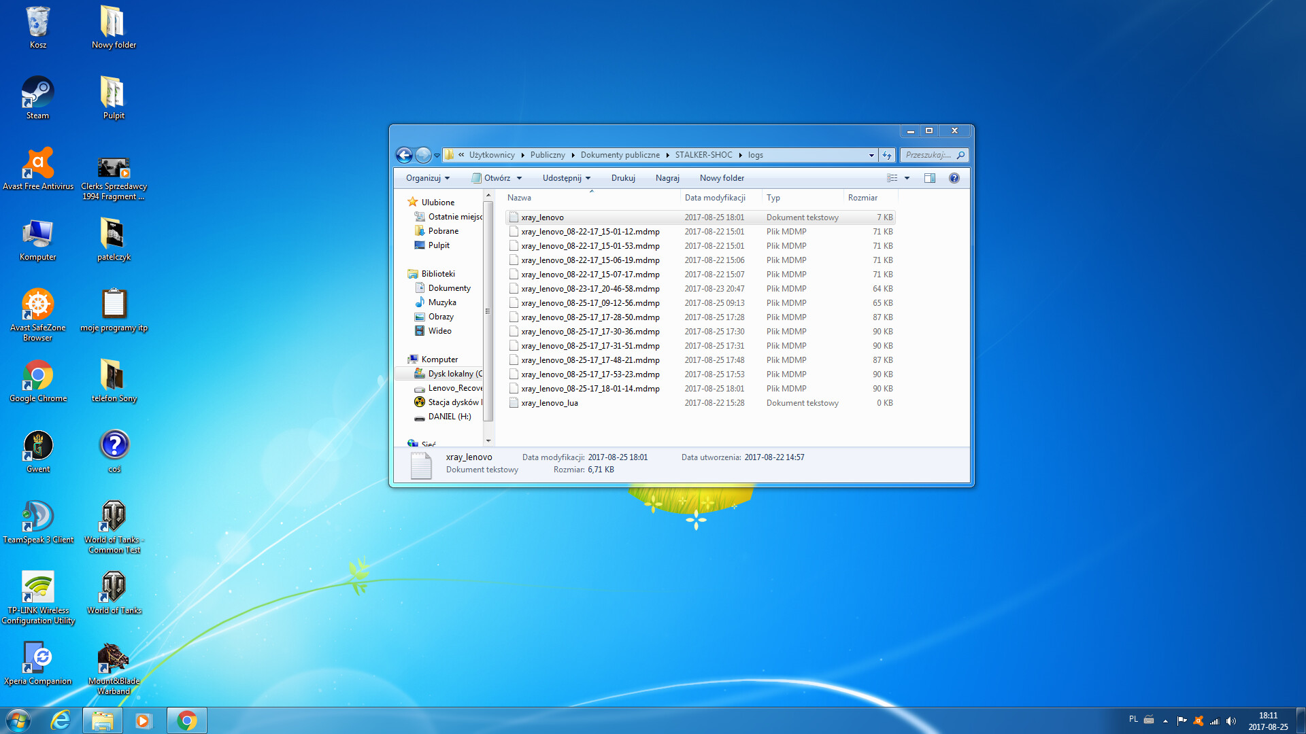Click the change view icon in toolbar
This screenshot has width=1306, height=734.
(892, 178)
